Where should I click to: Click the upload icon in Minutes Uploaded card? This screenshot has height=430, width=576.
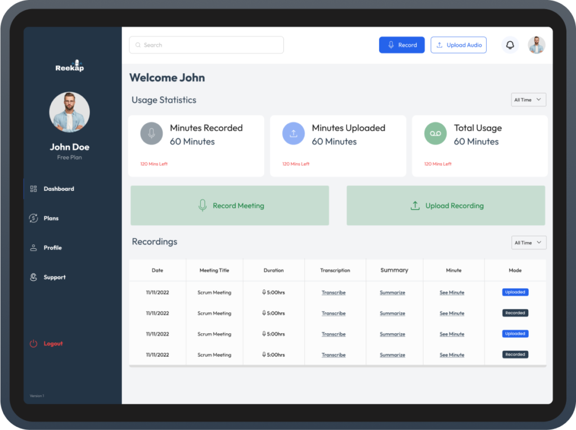(293, 133)
